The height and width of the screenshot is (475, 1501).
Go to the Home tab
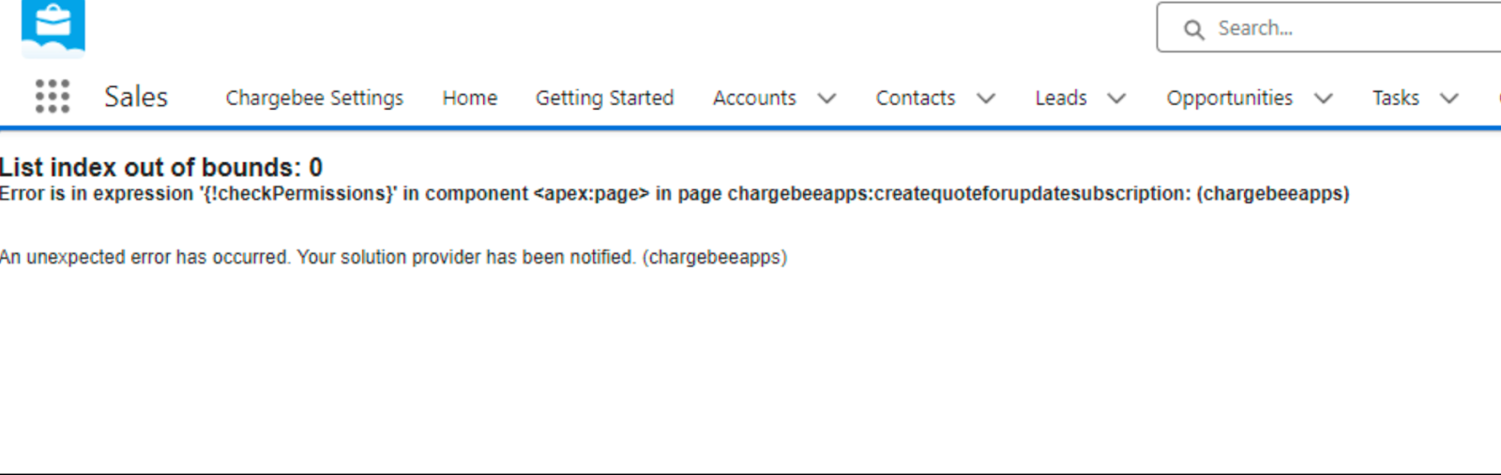[470, 97]
